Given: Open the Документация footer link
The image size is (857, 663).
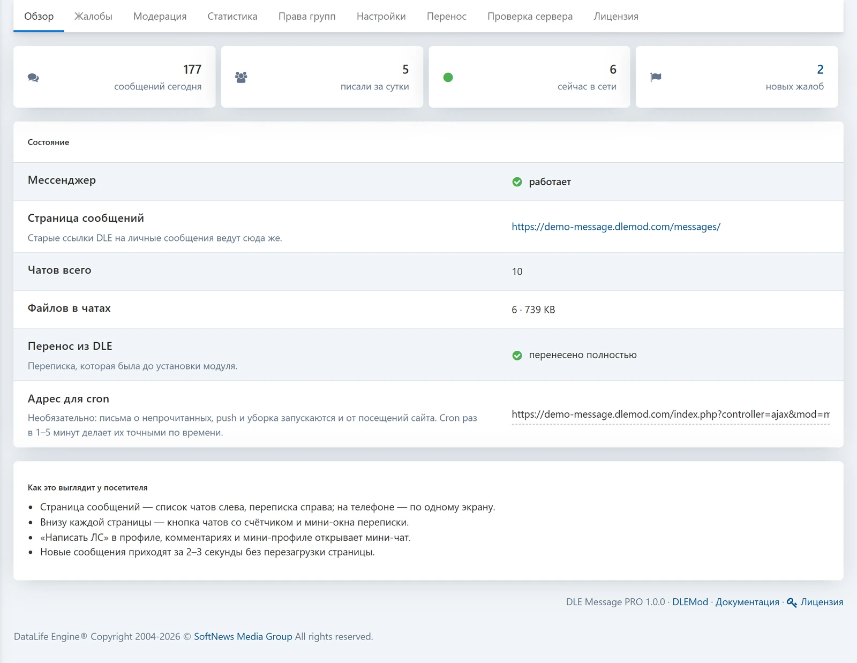Looking at the screenshot, I should 747,602.
